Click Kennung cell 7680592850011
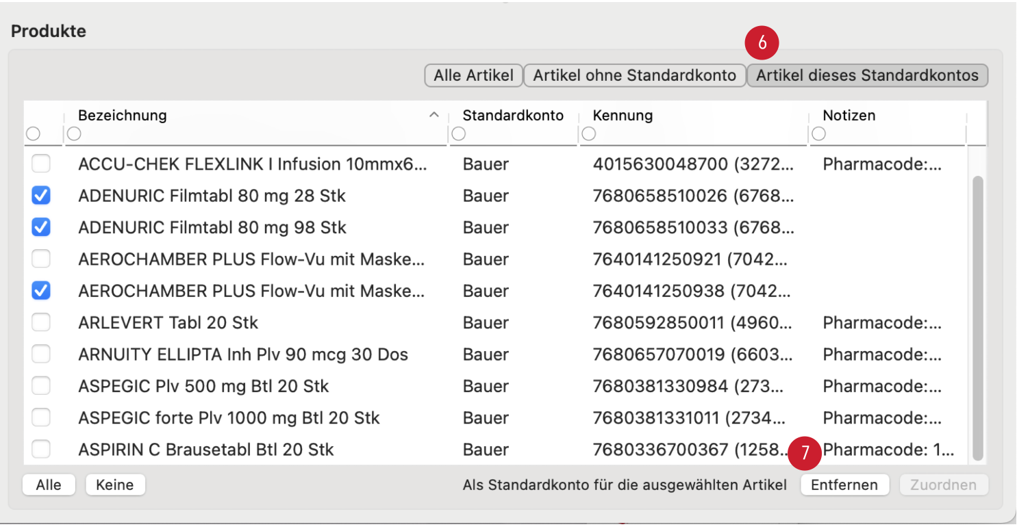1017x527 pixels. 694,322
